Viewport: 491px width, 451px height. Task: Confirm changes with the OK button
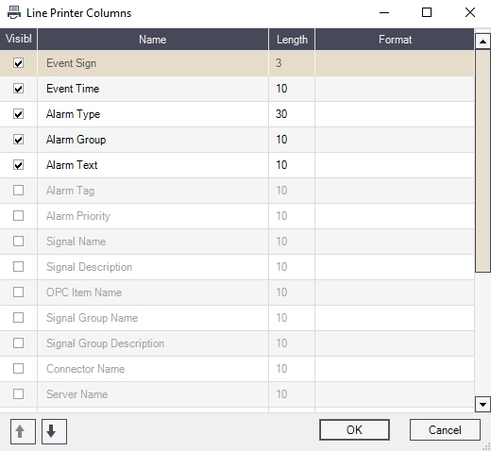pos(354,430)
